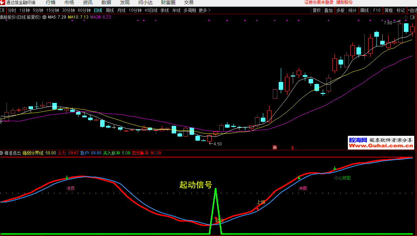Screen dimensions: 417x236
Task: Click the diamond icon at chart top-right
Action: (406, 17)
